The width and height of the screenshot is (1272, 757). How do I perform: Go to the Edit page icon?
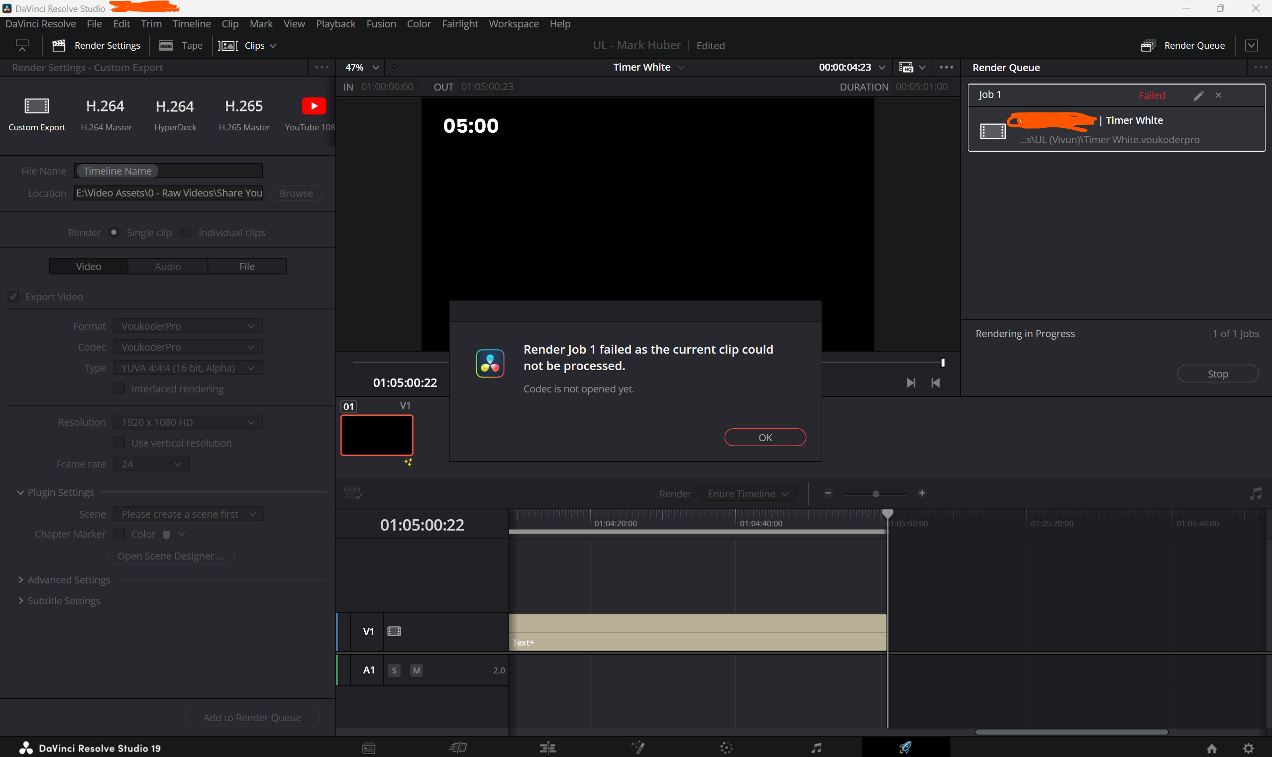point(547,748)
